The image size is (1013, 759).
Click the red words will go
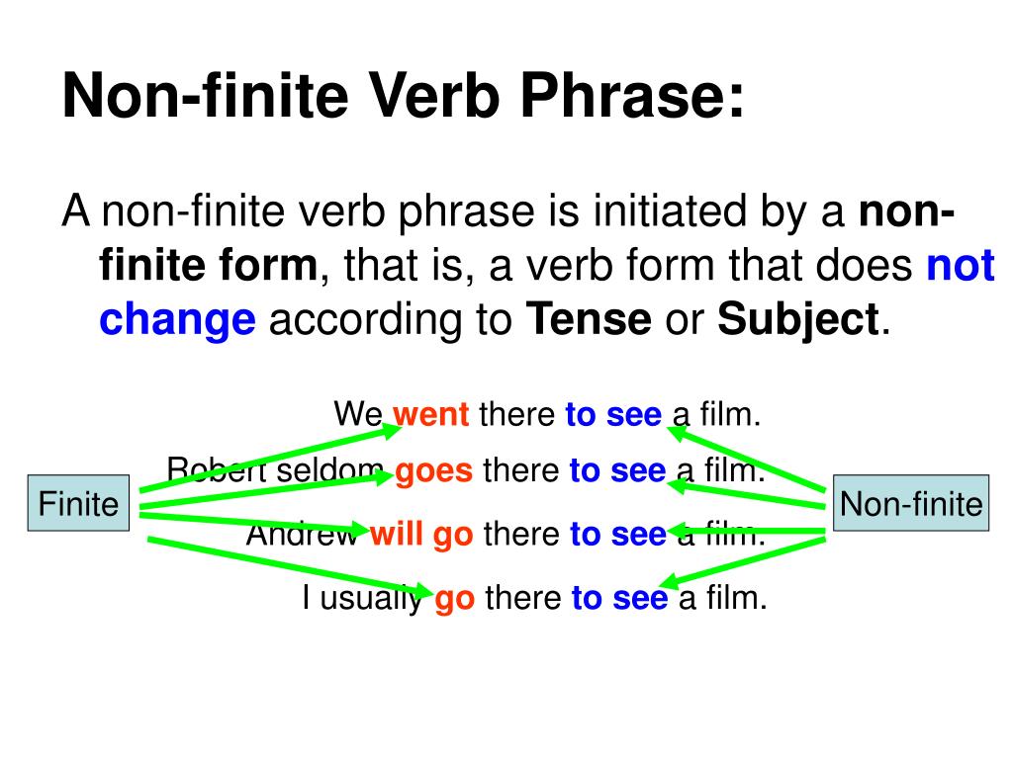click(421, 534)
